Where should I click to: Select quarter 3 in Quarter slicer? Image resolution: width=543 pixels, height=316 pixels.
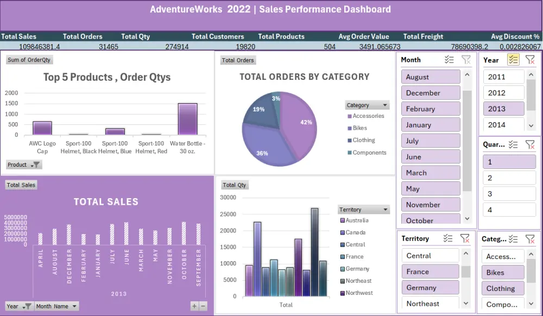(x=509, y=193)
